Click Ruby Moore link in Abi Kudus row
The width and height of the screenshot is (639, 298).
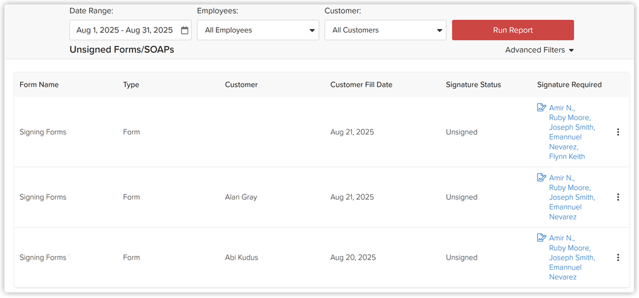[570, 248]
